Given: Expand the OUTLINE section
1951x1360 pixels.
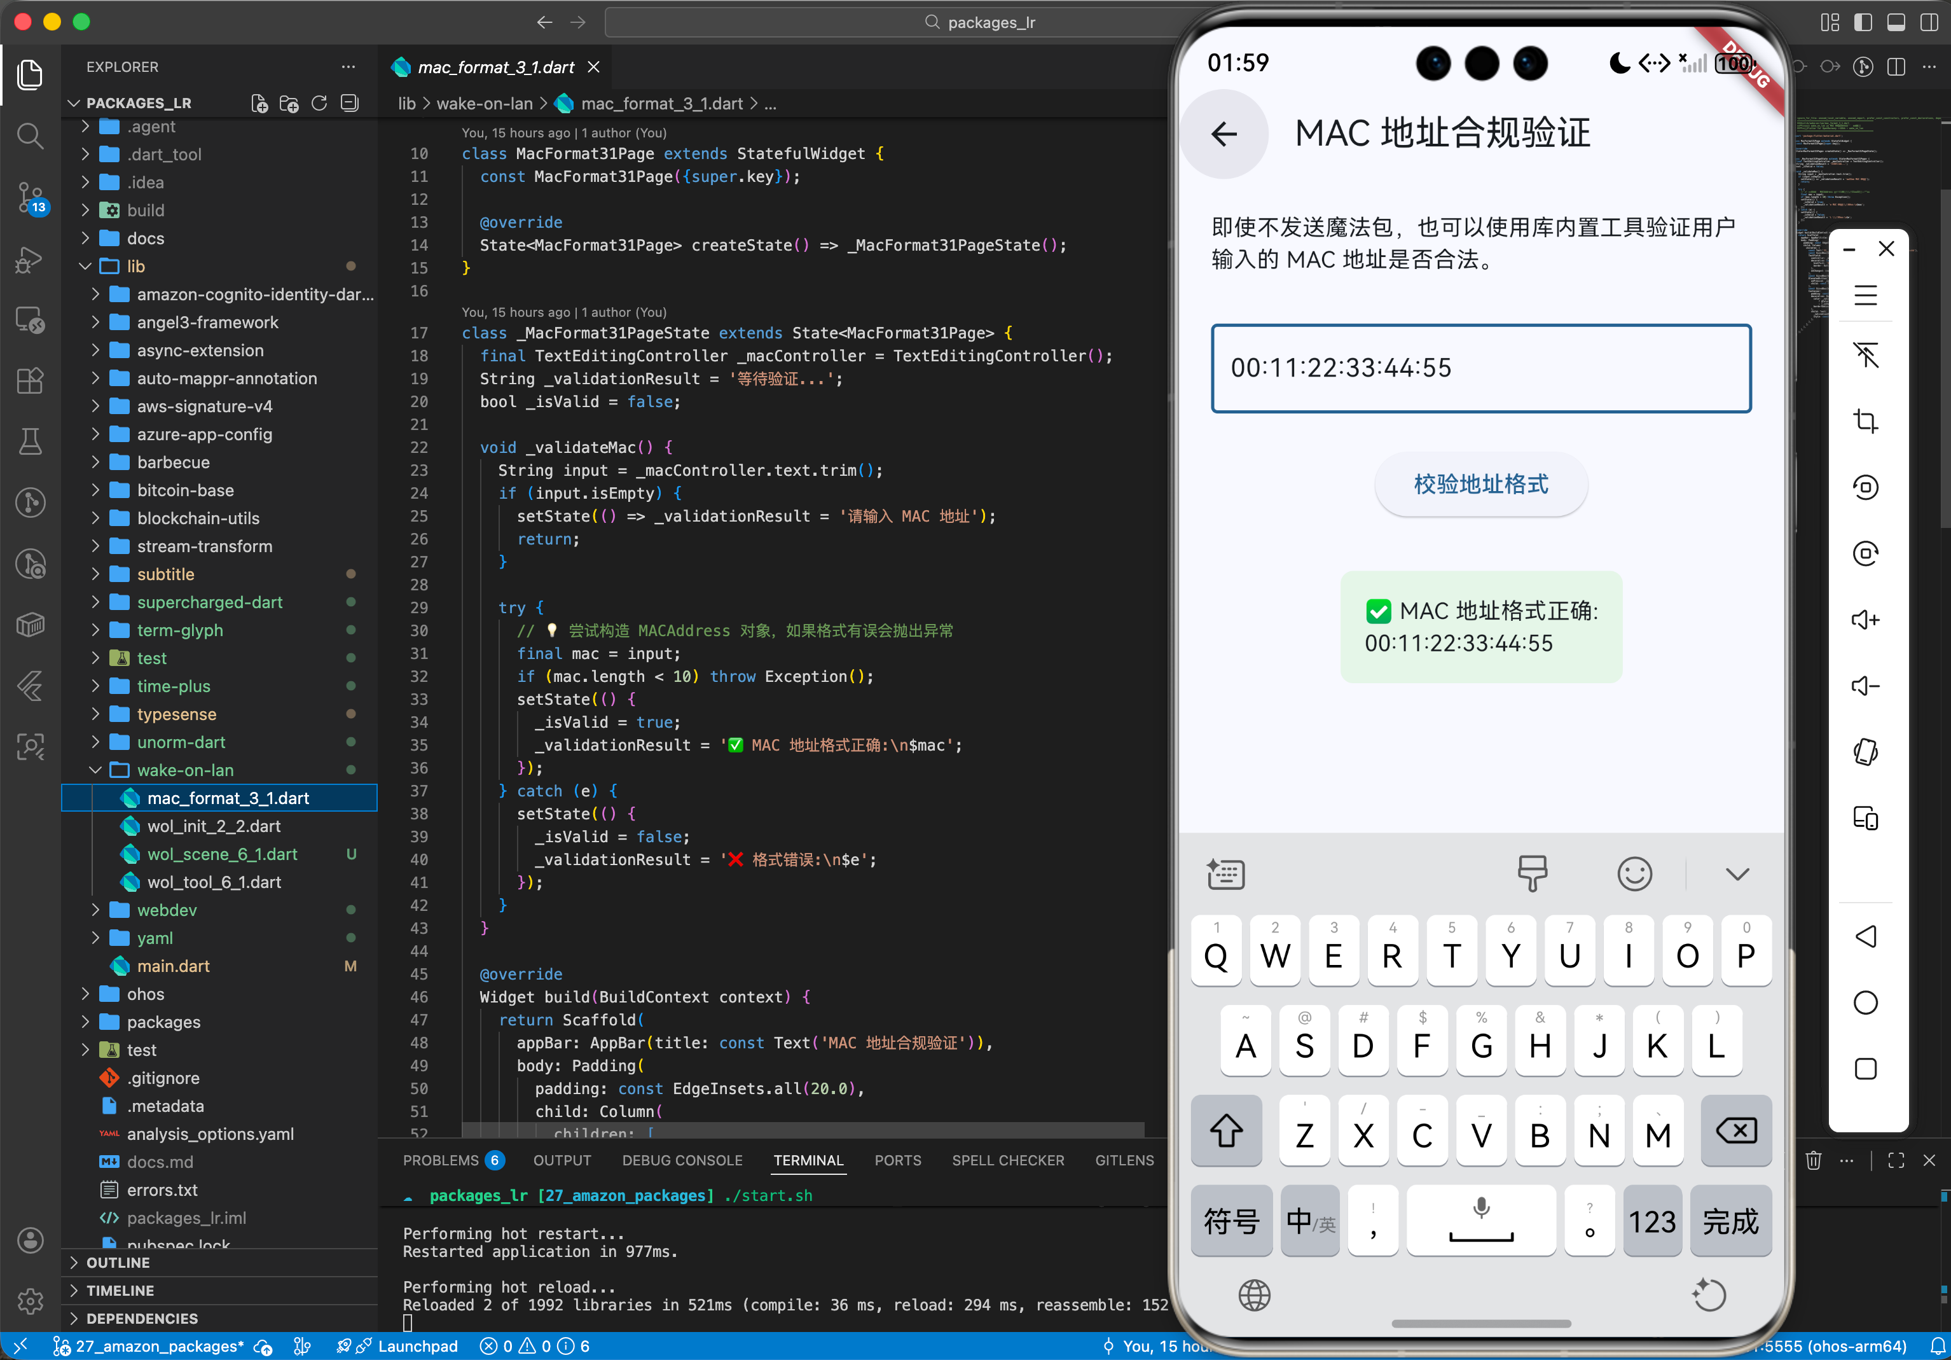Looking at the screenshot, I should tap(118, 1262).
